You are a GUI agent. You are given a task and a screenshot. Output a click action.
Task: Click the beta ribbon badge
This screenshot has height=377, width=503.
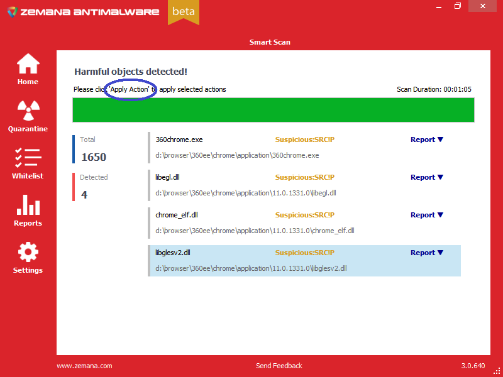(184, 11)
